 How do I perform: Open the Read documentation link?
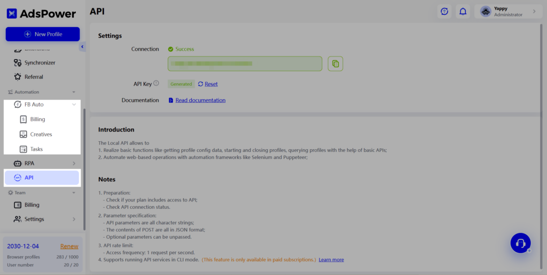(x=201, y=100)
